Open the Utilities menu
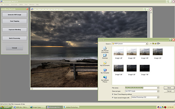Screen dimensions: 175x109 tap(21, 5)
